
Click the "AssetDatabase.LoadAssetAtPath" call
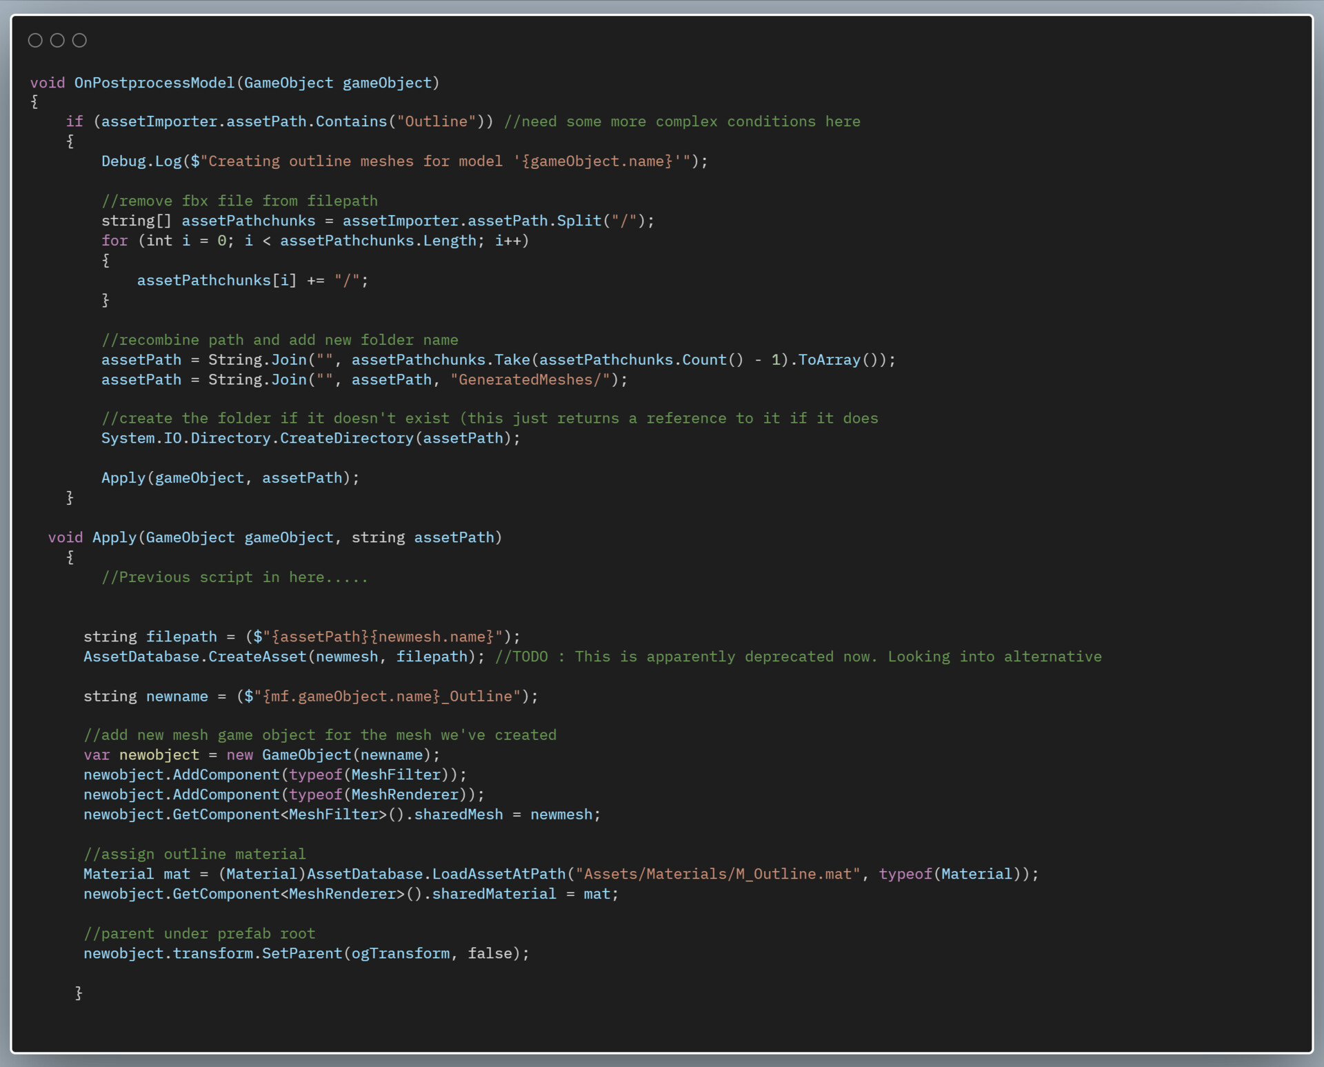[436, 874]
